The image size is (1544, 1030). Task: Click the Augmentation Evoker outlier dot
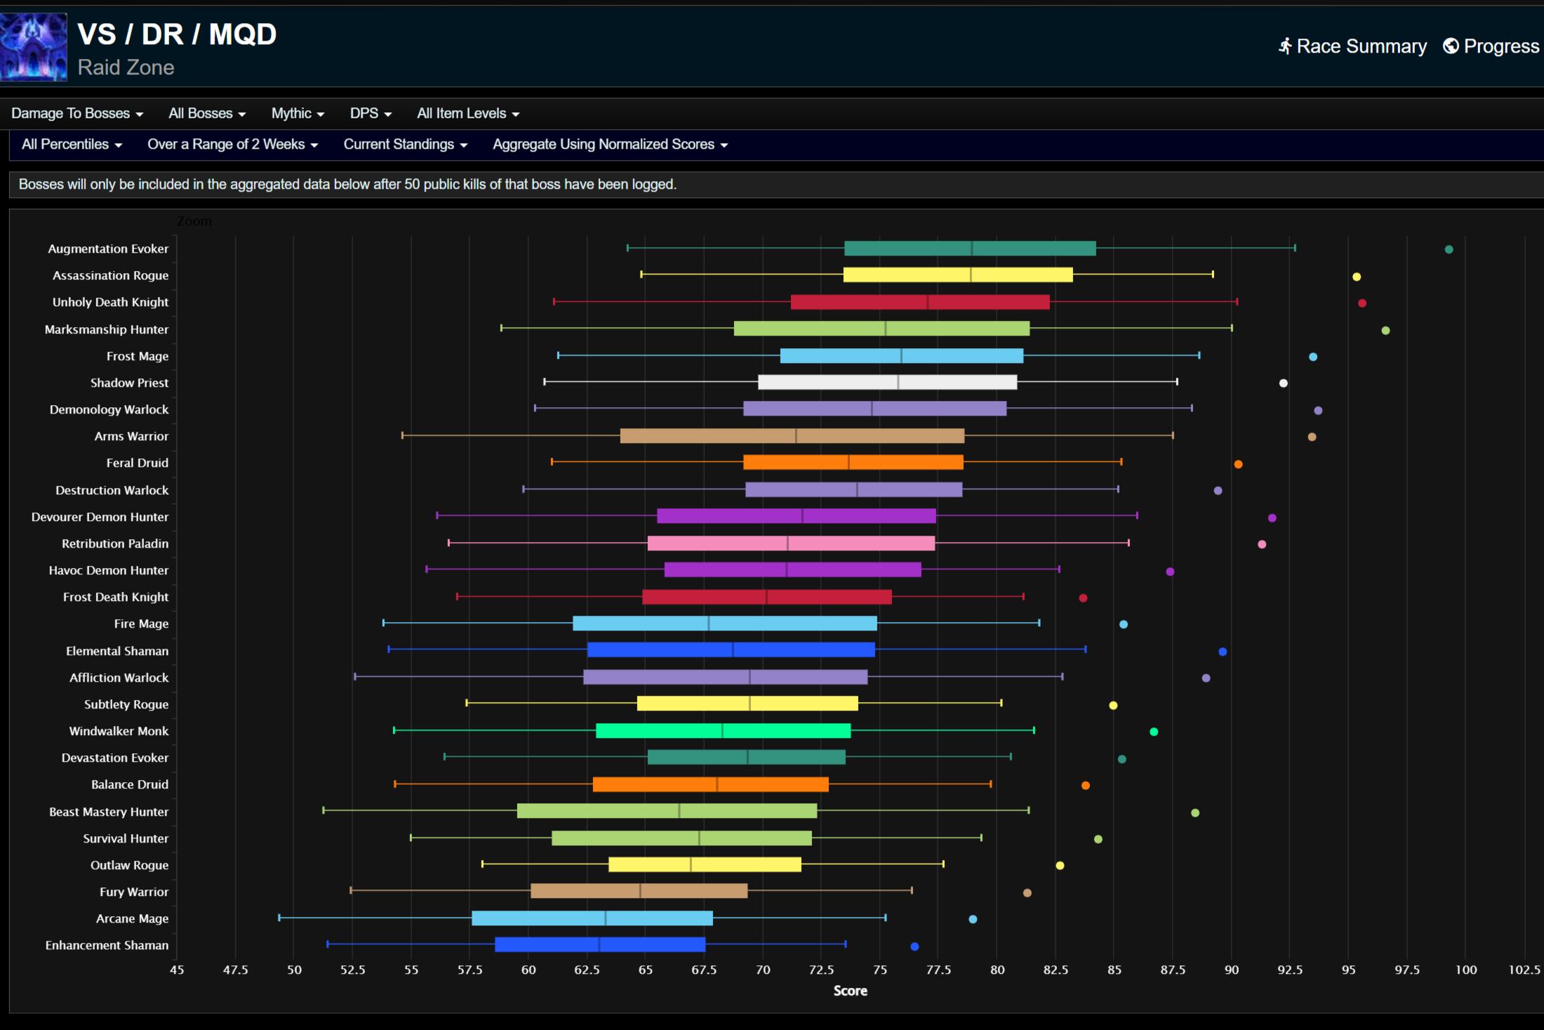[x=1449, y=249]
